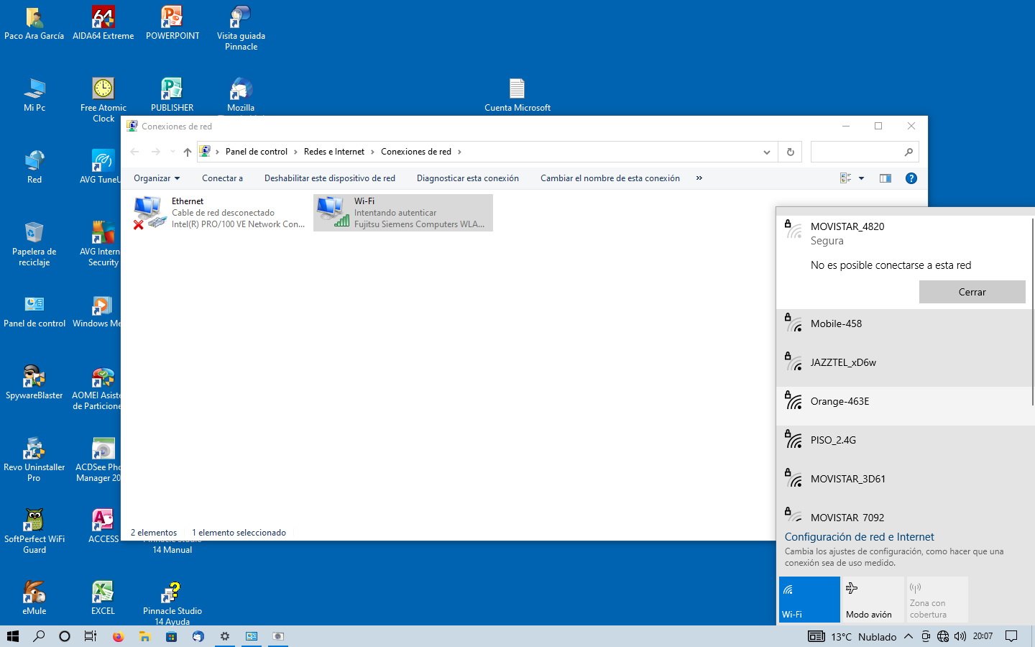Toggle the Wi-Fi quick action tile

point(809,600)
